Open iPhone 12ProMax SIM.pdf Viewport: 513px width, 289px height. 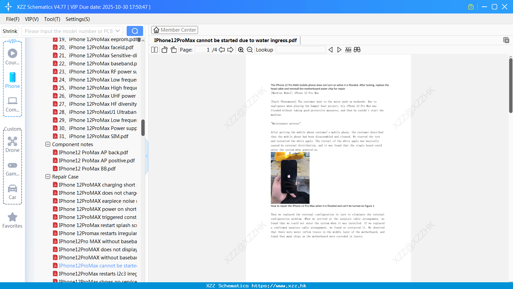[91, 136]
